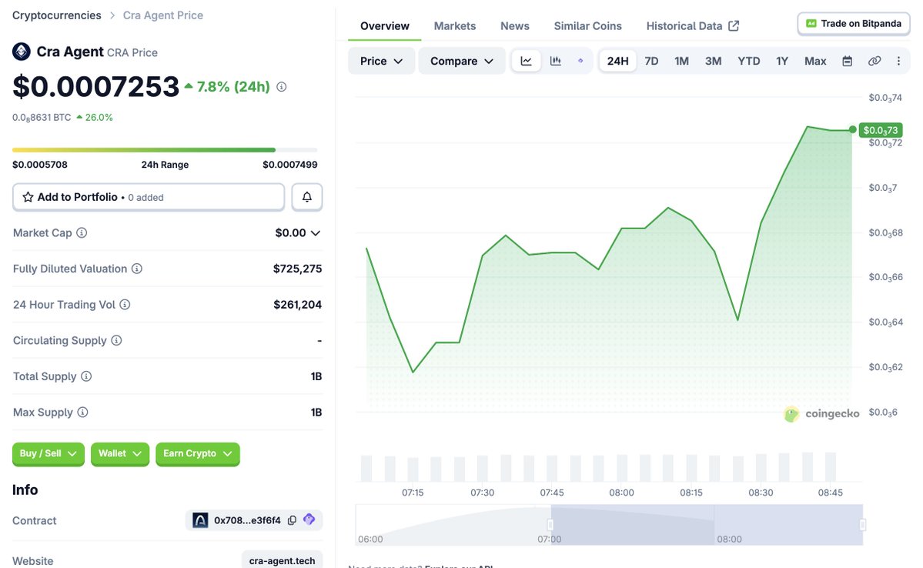Image resolution: width=923 pixels, height=568 pixels.
Task: Click the $0.0007499 range high value
Action: pyautogui.click(x=290, y=164)
